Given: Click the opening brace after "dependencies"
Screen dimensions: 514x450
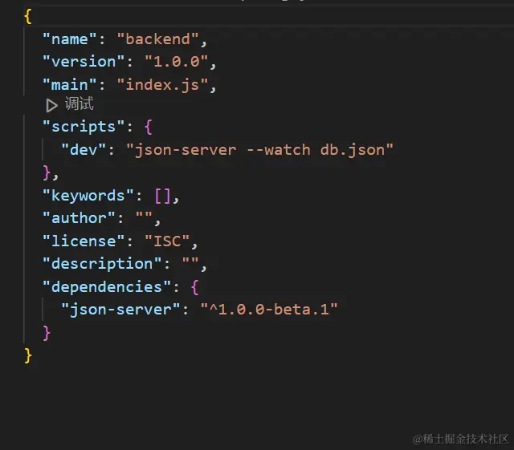Looking at the screenshot, I should (x=194, y=287).
